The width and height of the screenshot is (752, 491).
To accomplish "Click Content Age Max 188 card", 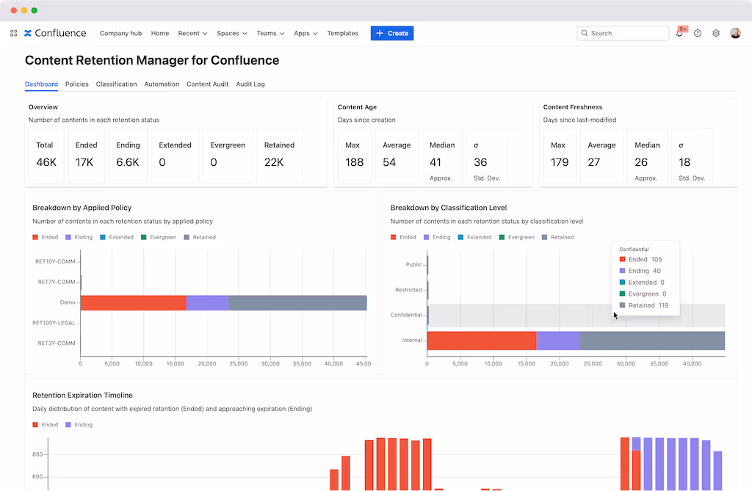I will pyautogui.click(x=355, y=156).
